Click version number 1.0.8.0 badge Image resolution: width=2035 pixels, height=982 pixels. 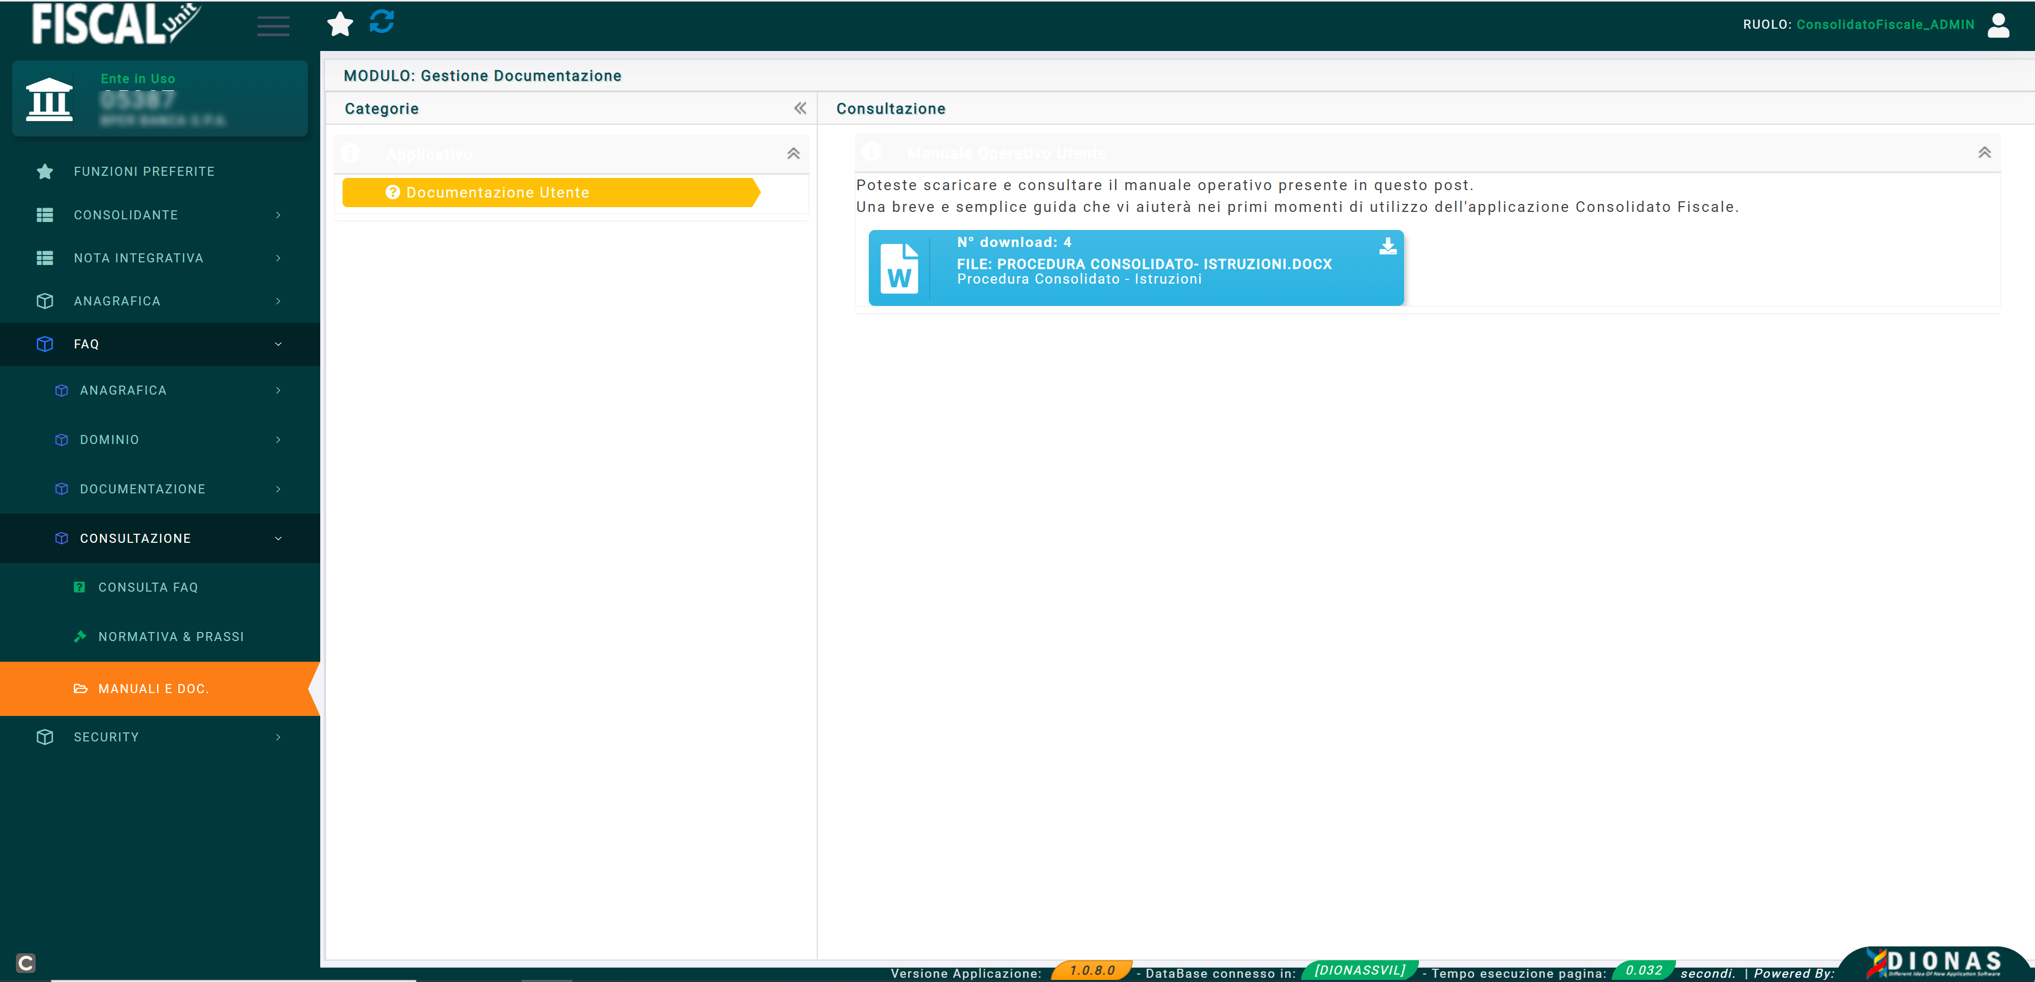[1092, 970]
